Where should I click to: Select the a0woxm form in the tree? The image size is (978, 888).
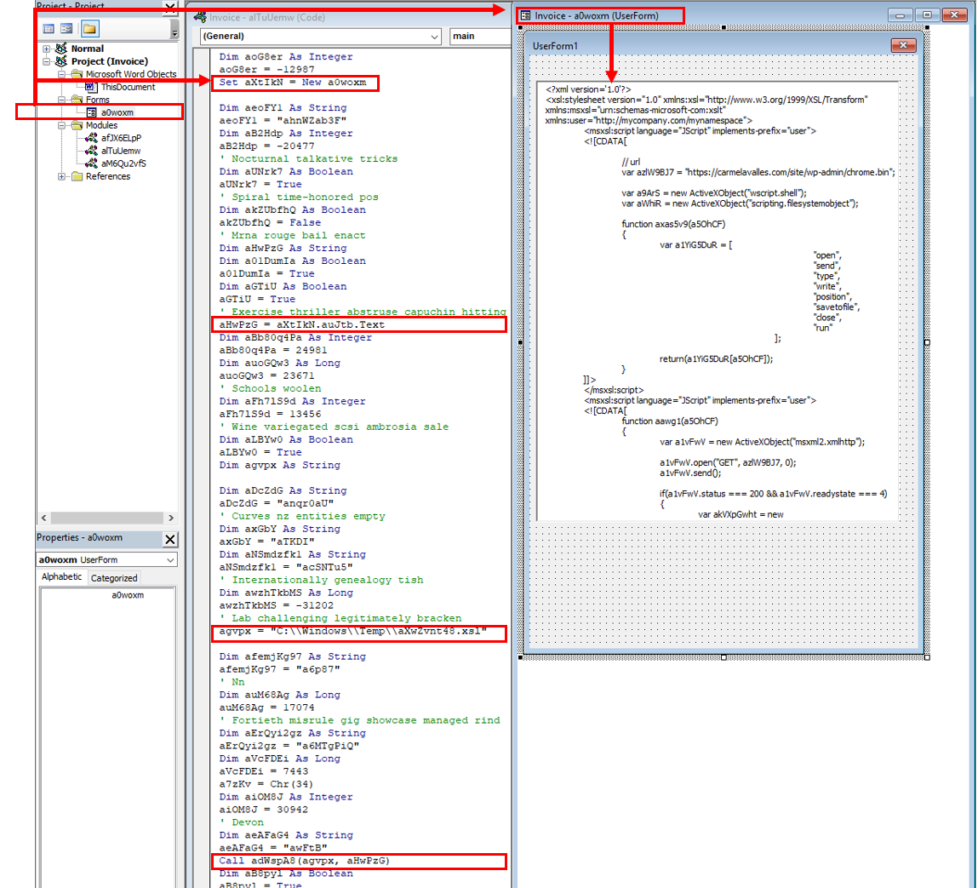click(x=117, y=112)
